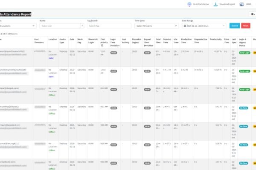
Task: Click the arrow beside Select user
Action: click(82, 26)
